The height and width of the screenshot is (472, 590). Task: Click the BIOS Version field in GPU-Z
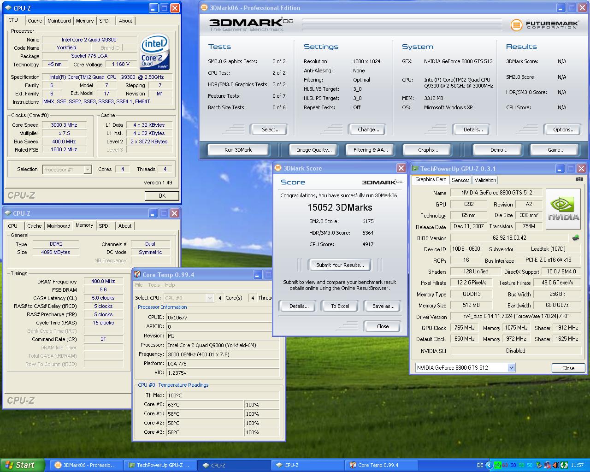[x=509, y=238]
